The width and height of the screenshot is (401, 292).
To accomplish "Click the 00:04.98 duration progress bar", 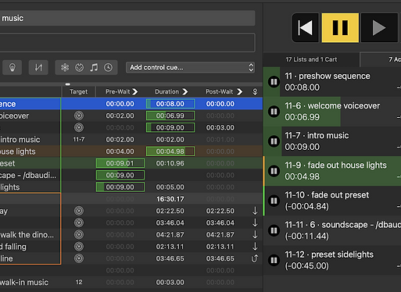I will [x=170, y=151].
